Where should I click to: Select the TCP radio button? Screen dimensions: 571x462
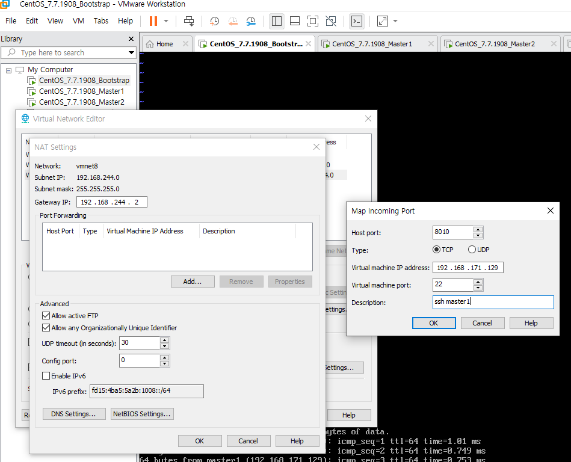tap(436, 250)
